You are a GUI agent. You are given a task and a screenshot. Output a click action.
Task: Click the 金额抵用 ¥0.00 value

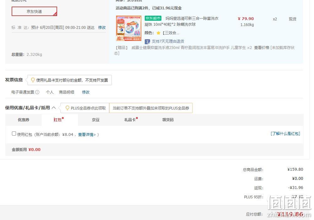pyautogui.click(x=35, y=149)
